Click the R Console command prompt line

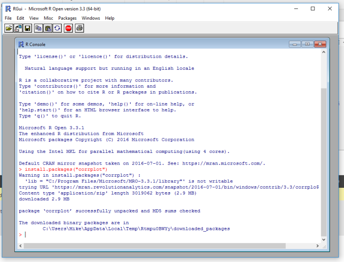click(x=134, y=235)
